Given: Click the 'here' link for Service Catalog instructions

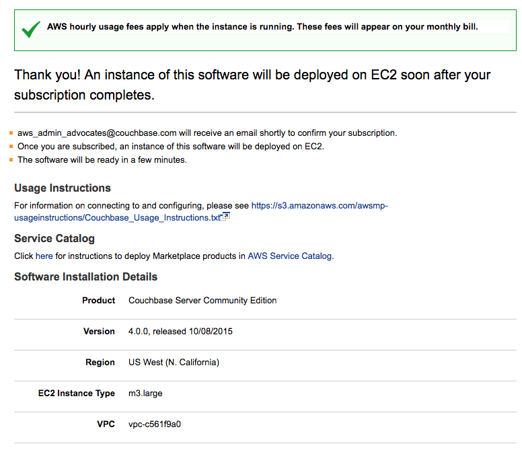Looking at the screenshot, I should coord(44,256).
